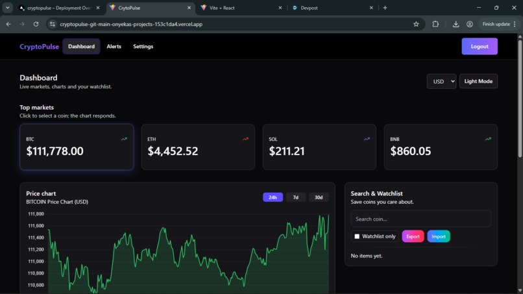Click the page vertical scrollbar
Screen dimensions: 523x294
pyautogui.click(x=520, y=99)
